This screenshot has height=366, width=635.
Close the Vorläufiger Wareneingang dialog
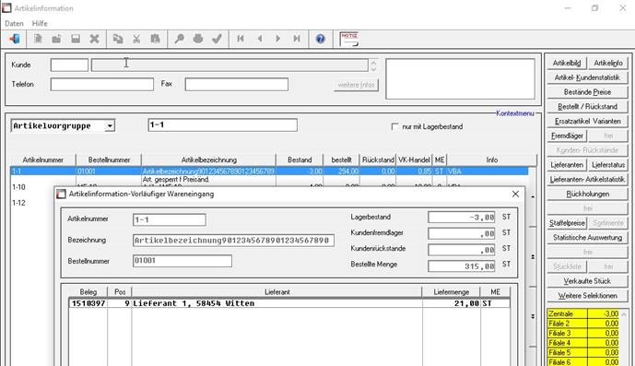click(x=515, y=195)
